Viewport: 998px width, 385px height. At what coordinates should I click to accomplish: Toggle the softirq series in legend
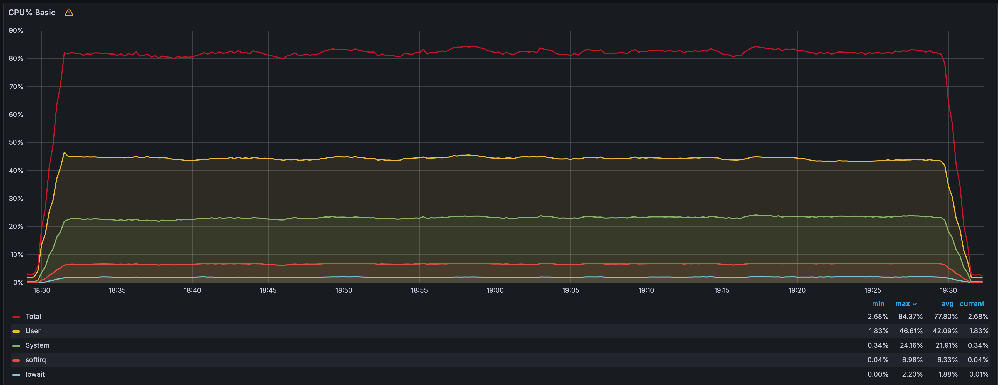[x=36, y=360]
